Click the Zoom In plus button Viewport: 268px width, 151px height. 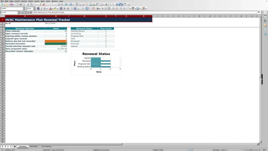click(260, 150)
